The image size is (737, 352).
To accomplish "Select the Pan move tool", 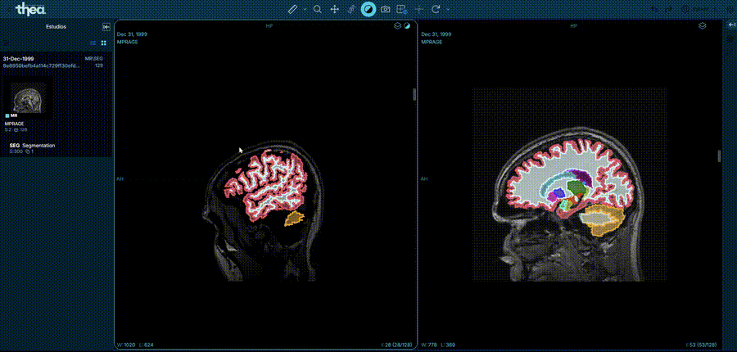I will coord(335,9).
